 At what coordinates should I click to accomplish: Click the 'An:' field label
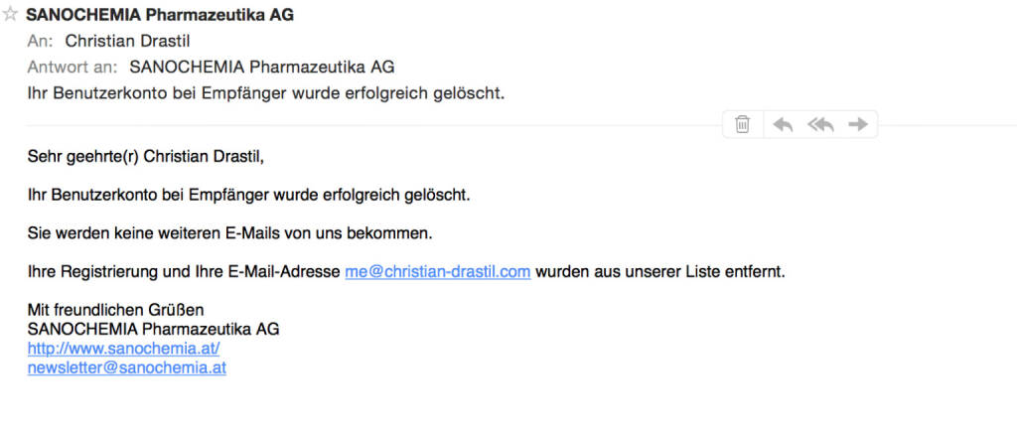40,41
